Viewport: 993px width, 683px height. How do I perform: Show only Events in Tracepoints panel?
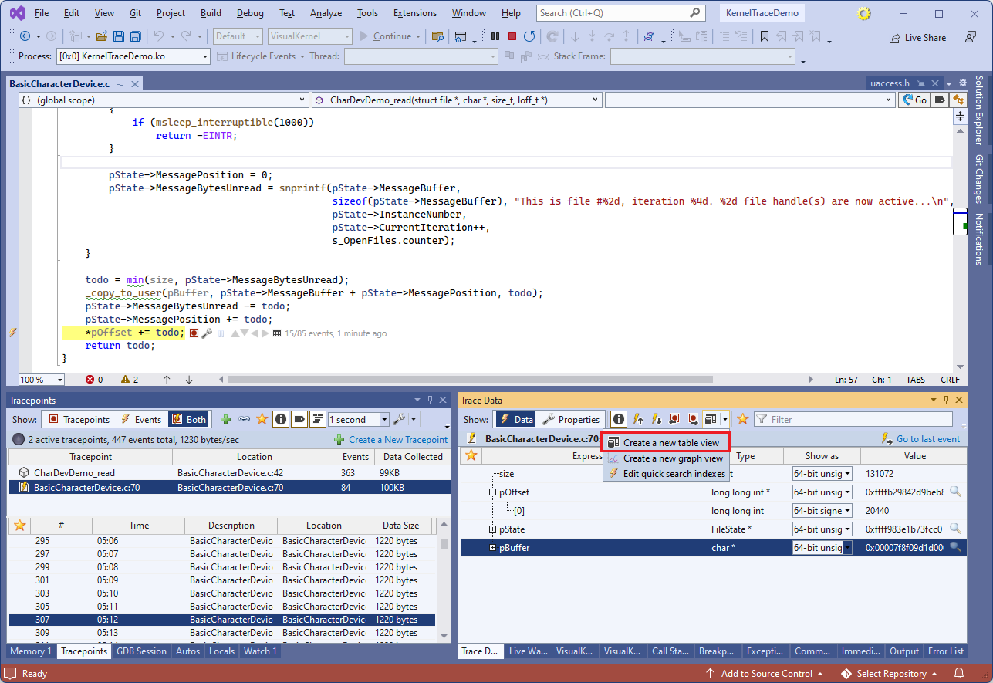coord(140,419)
